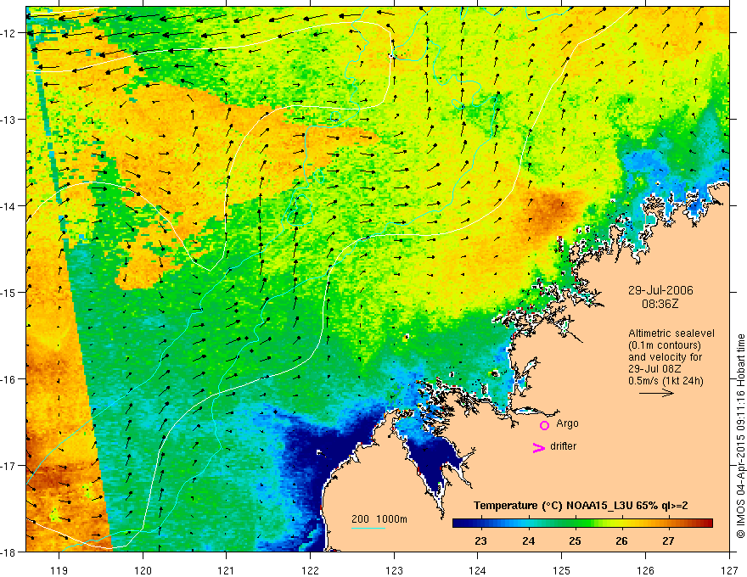
Task: Click the longitude axis label 124
Action: (478, 569)
